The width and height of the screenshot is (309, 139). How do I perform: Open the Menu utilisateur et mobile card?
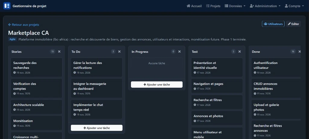(217, 133)
